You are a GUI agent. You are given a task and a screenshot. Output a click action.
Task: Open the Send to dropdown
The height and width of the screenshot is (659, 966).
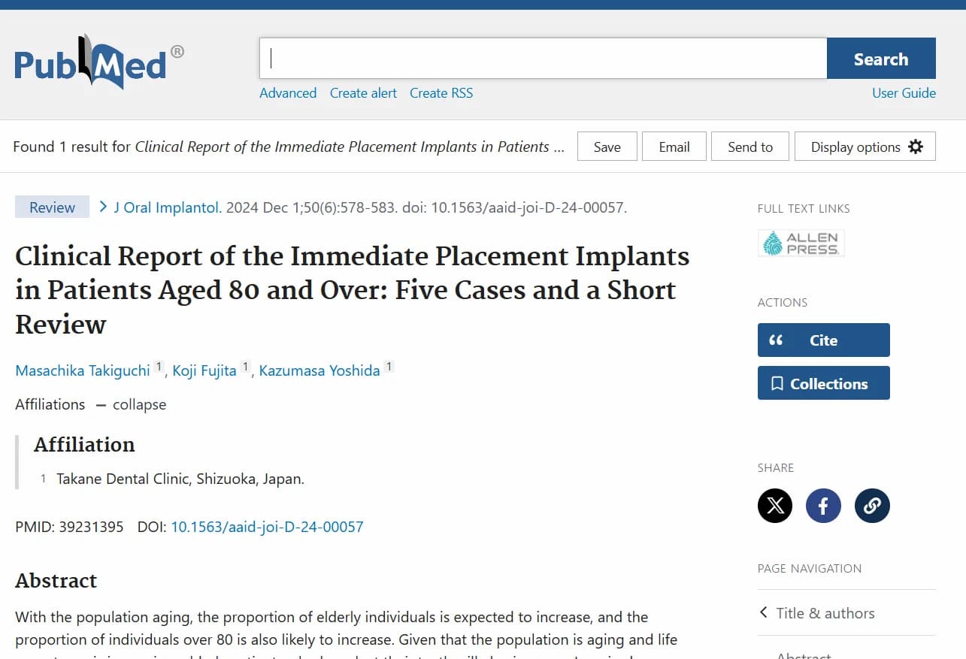click(749, 147)
